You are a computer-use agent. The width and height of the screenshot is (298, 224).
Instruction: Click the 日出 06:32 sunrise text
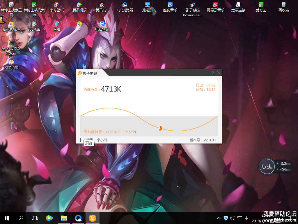206,85
